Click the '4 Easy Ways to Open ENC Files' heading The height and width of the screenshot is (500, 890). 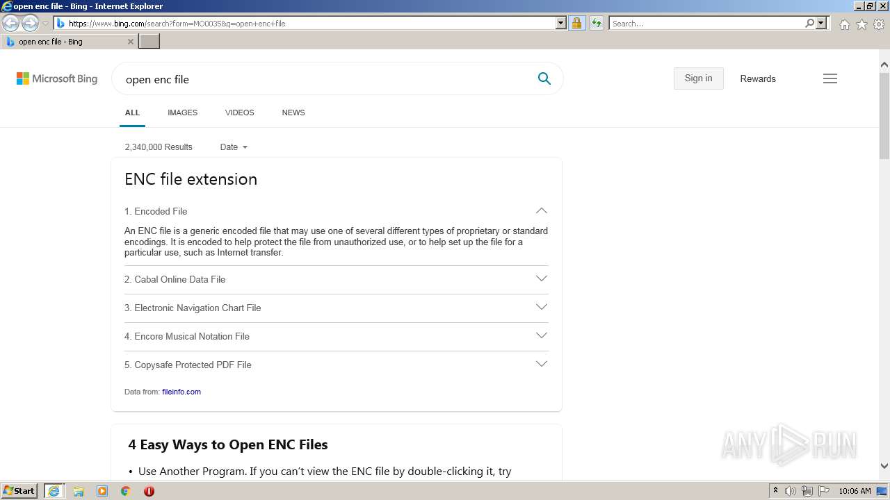tap(228, 444)
